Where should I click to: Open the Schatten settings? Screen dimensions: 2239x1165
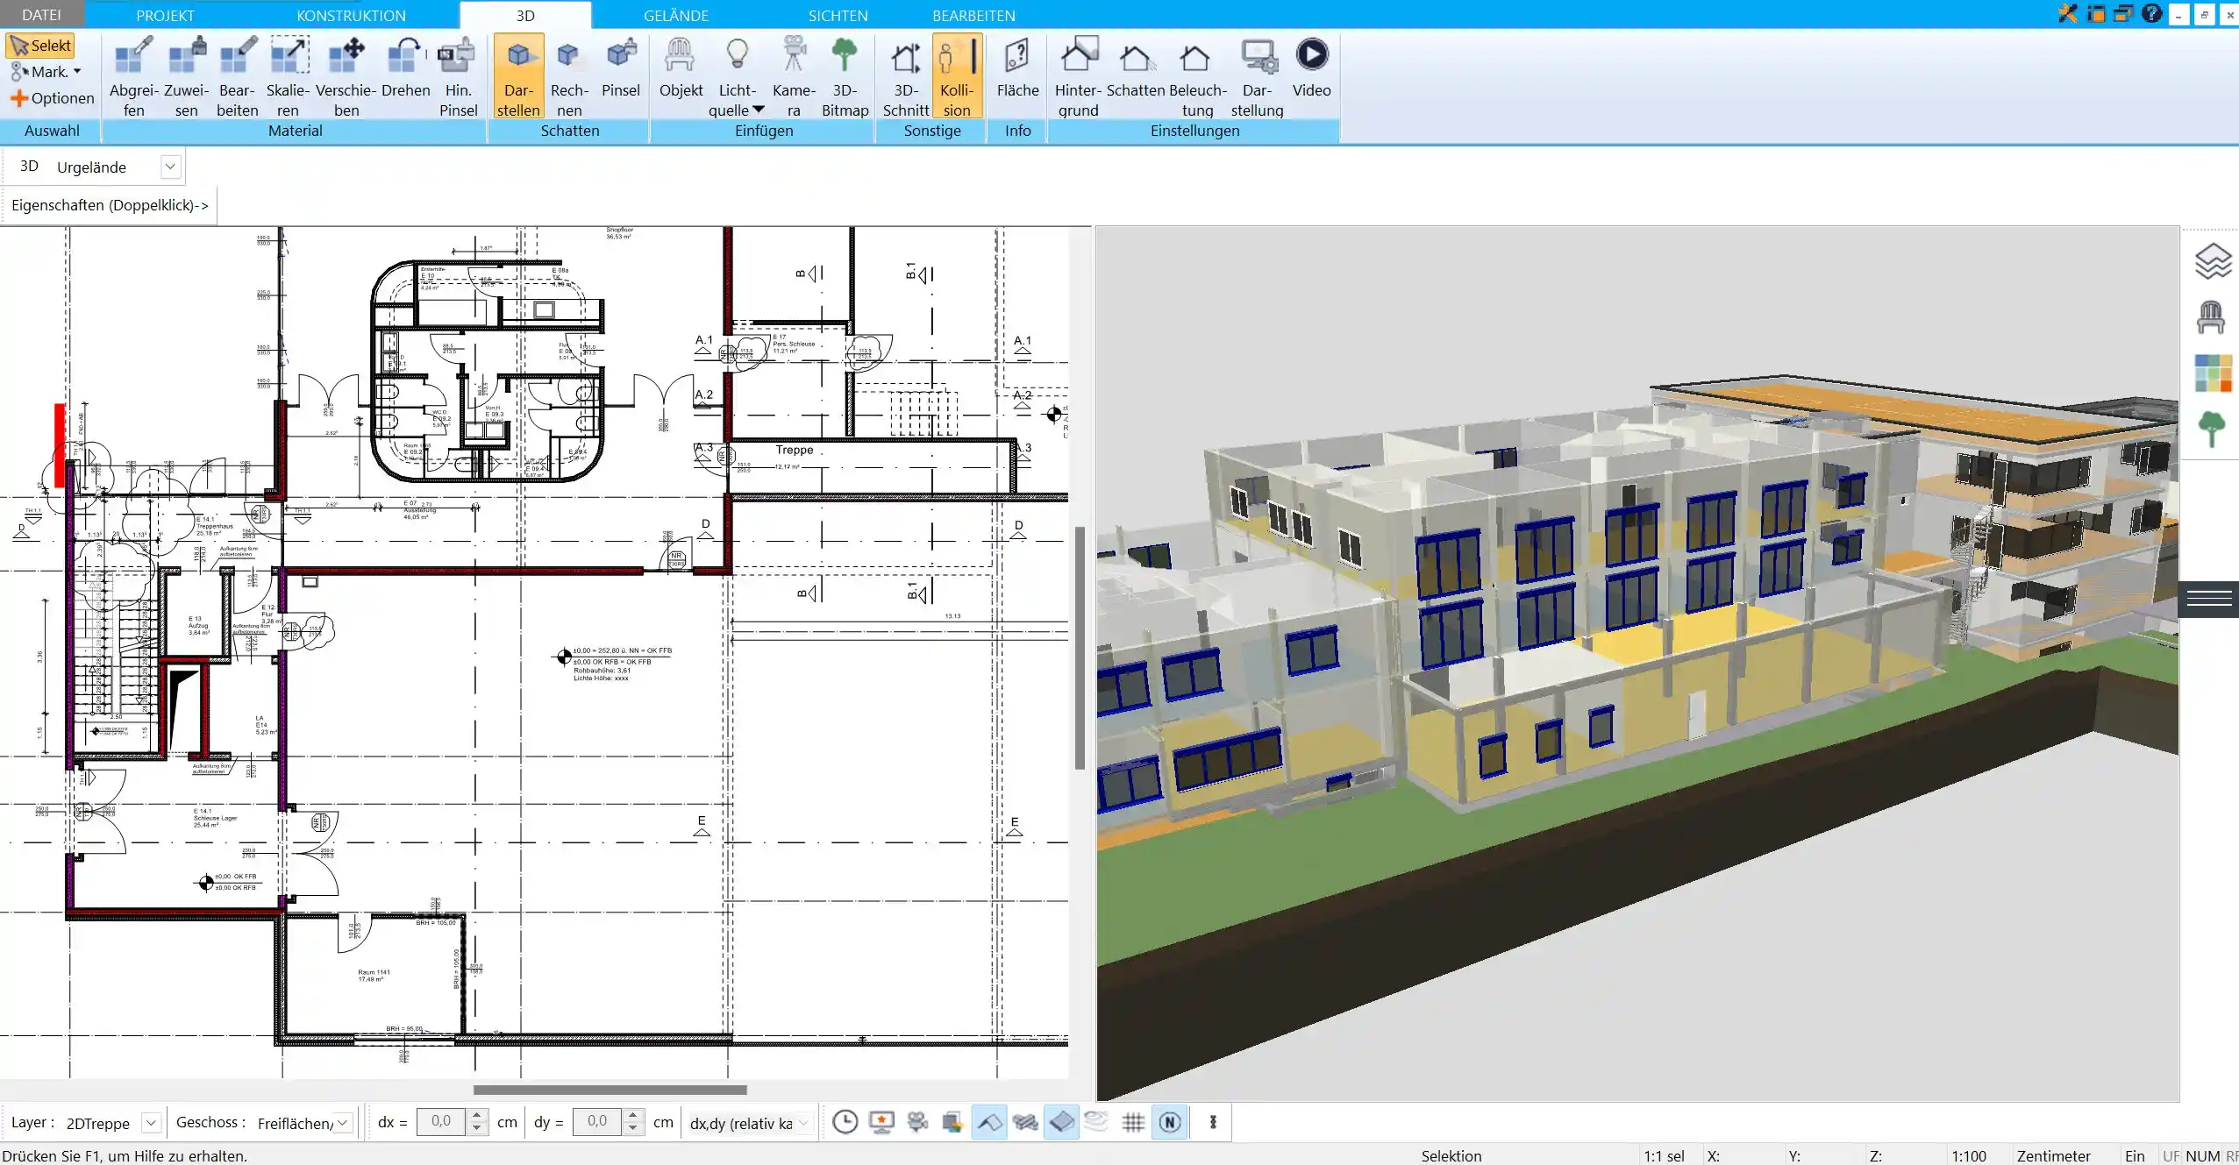1136,67
